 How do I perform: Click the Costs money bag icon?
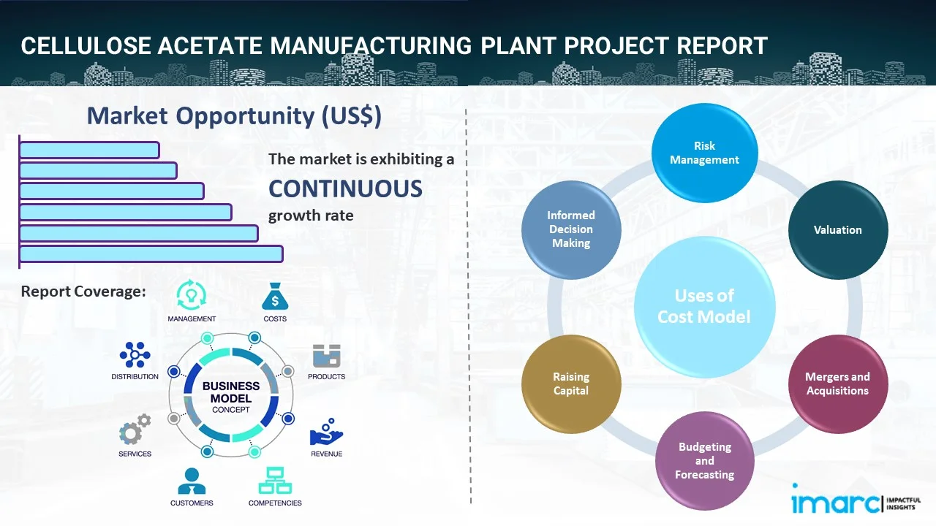[x=275, y=297]
